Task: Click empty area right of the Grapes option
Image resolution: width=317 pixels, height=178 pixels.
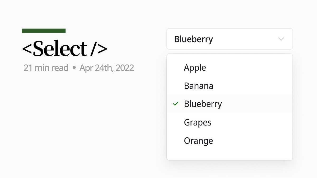Action: (x=251, y=122)
